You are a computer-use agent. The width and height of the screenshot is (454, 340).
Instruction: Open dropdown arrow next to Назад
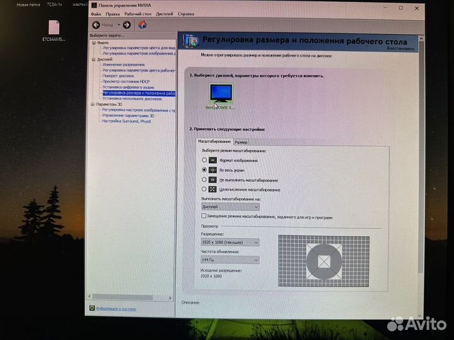tap(119, 25)
